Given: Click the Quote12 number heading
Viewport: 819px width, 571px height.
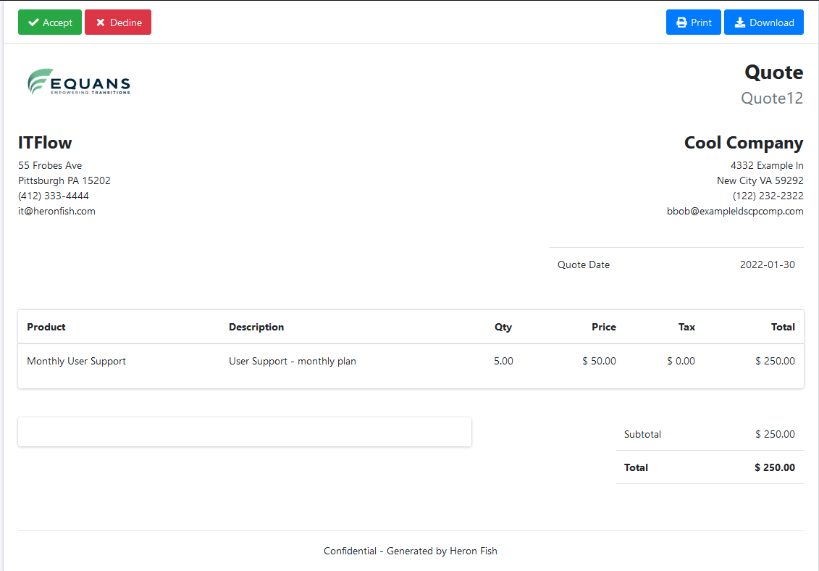Looking at the screenshot, I should (772, 99).
